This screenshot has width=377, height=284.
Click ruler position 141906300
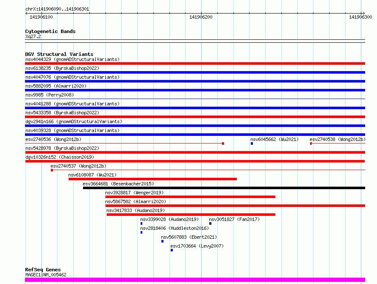tap(360, 17)
